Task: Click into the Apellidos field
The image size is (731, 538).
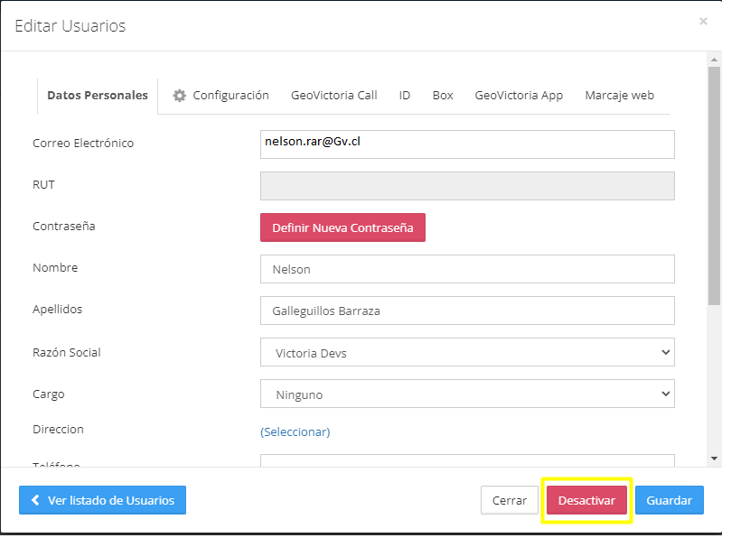Action: pyautogui.click(x=467, y=311)
